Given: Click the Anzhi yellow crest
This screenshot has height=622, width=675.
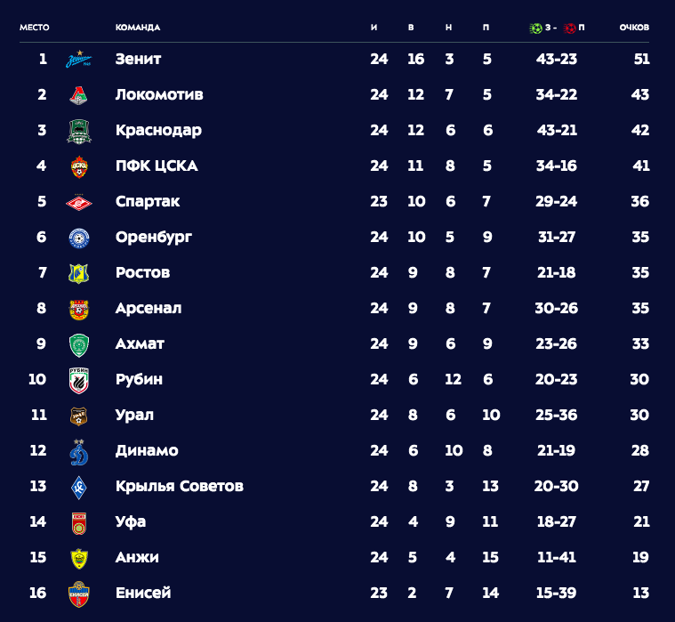Looking at the screenshot, I should (x=79, y=558).
